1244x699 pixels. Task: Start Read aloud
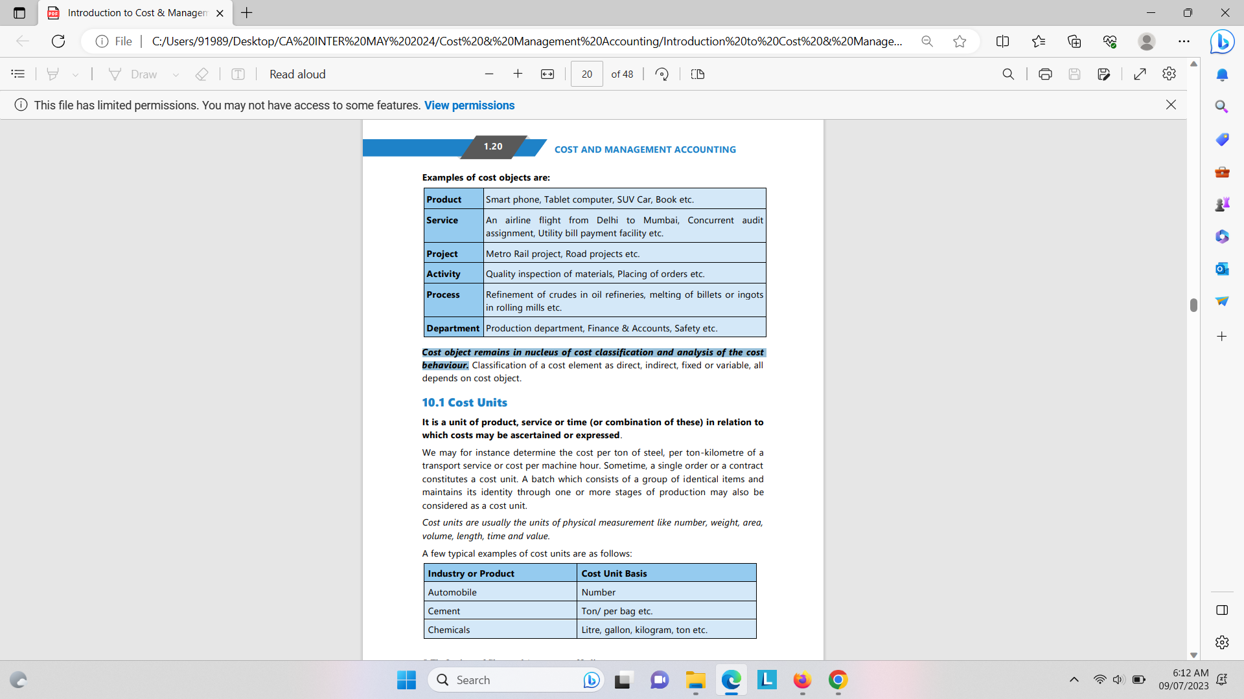[x=297, y=74]
